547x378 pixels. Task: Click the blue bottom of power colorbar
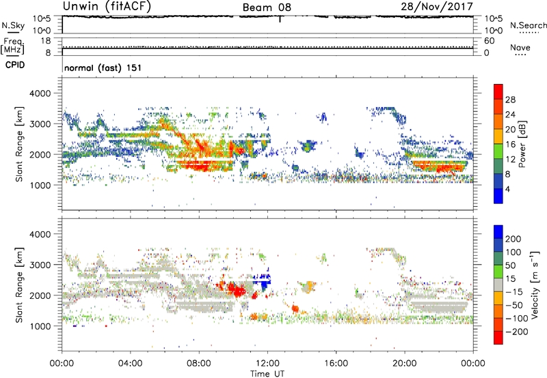tap(498, 196)
